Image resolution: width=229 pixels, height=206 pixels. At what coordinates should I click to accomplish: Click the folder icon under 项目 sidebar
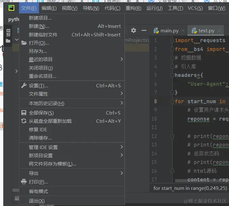8,41
